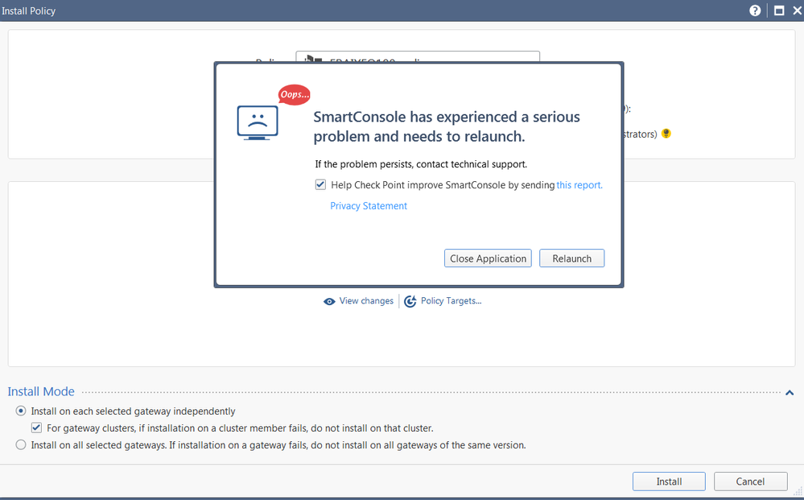The height and width of the screenshot is (500, 804).
Task: Collapse the Install Mode section
Action: click(x=790, y=393)
